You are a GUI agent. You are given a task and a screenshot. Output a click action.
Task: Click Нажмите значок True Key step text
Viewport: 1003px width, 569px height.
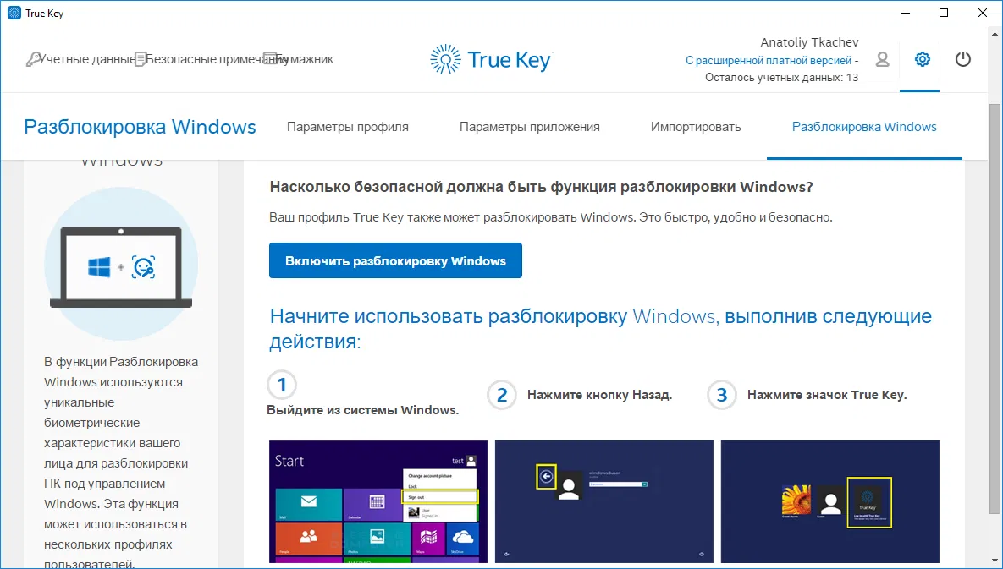click(x=826, y=395)
